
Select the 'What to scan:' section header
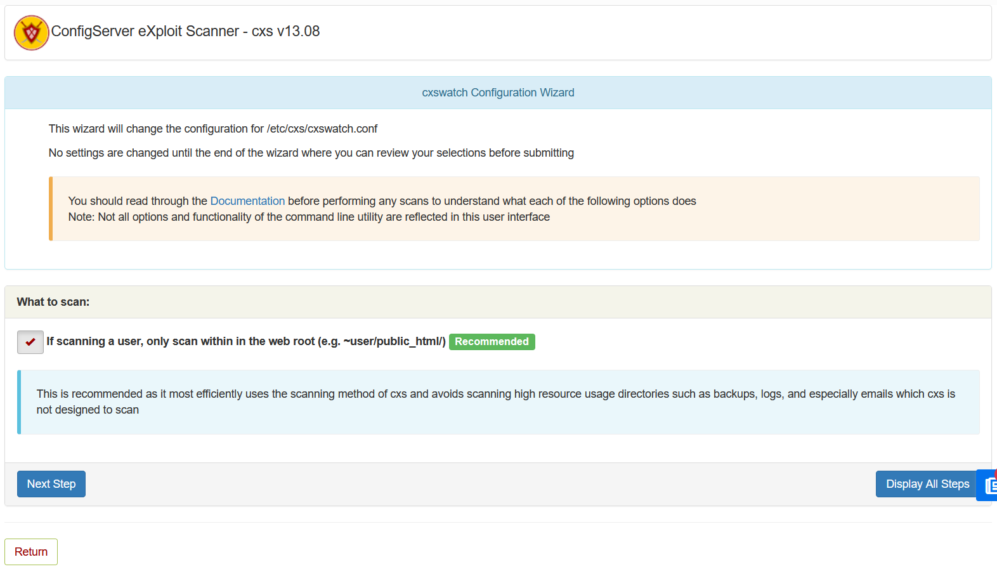point(53,302)
